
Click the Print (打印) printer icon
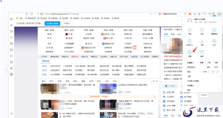(x=214, y=41)
